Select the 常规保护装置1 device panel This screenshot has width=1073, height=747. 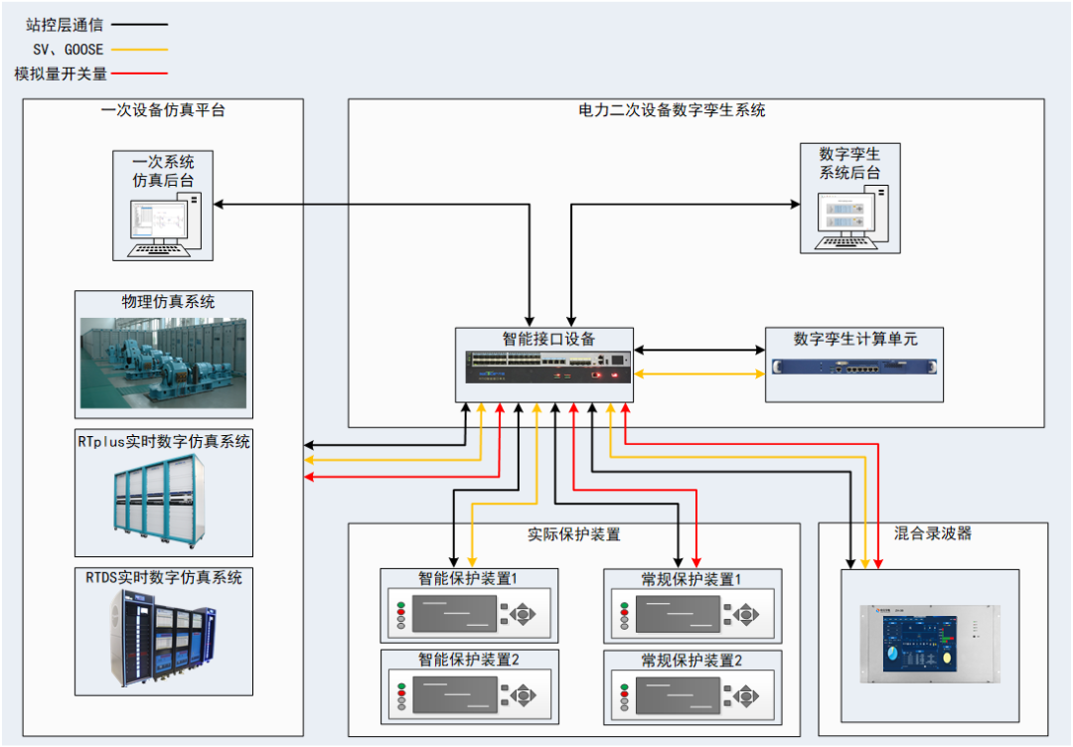pos(691,613)
